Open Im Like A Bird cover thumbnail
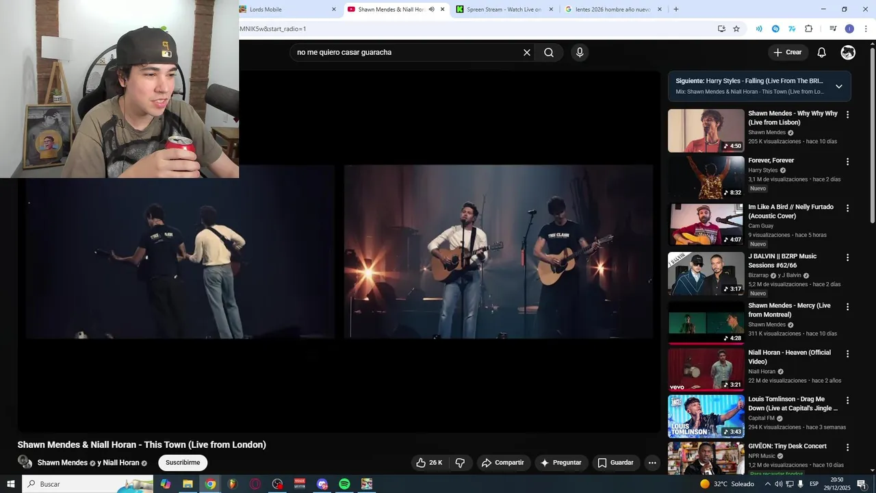876x493 pixels. coord(706,225)
